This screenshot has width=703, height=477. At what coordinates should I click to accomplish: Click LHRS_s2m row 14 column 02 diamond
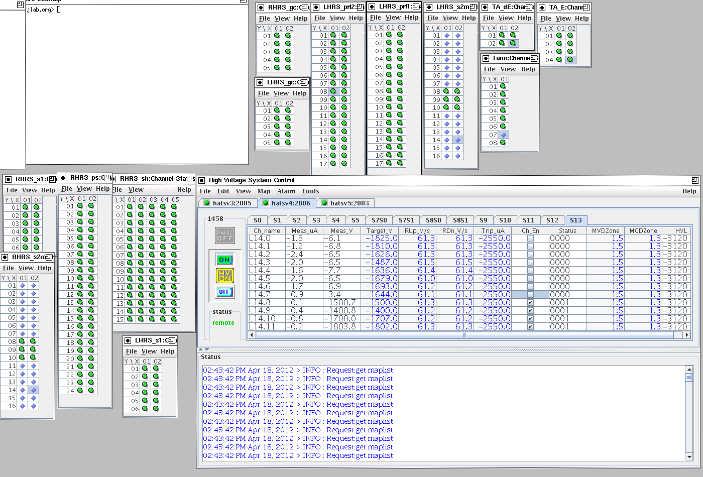[x=457, y=140]
